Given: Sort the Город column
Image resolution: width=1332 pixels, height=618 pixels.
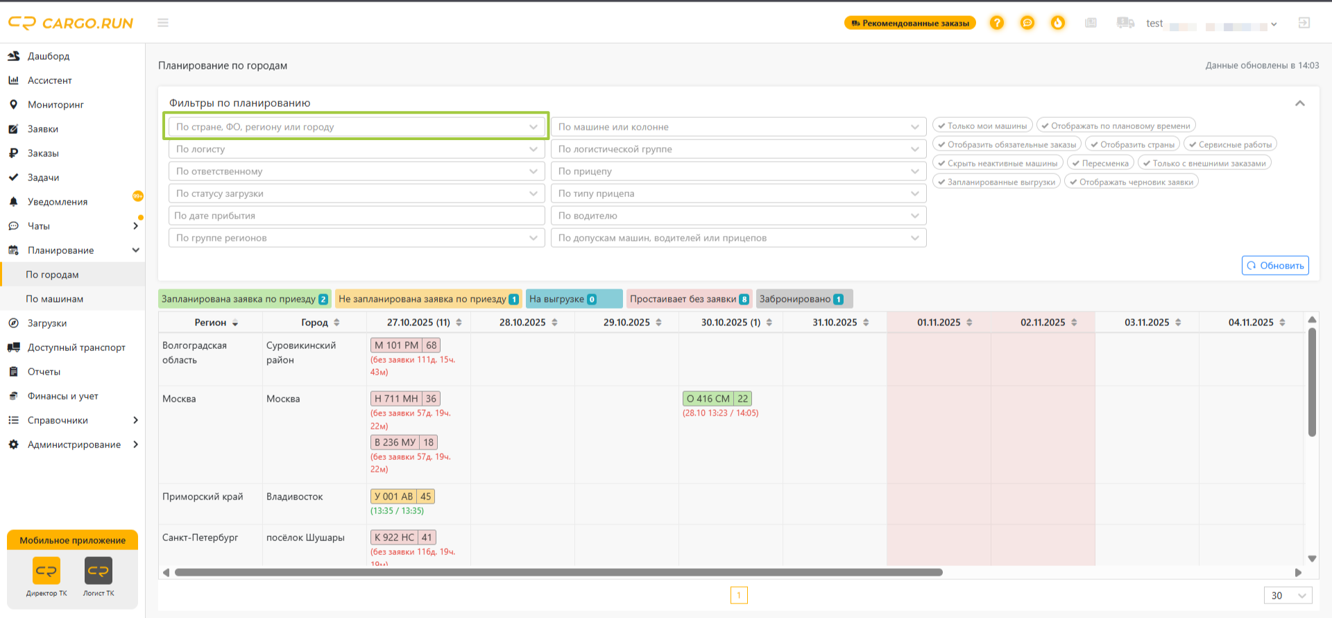Looking at the screenshot, I should coord(336,323).
